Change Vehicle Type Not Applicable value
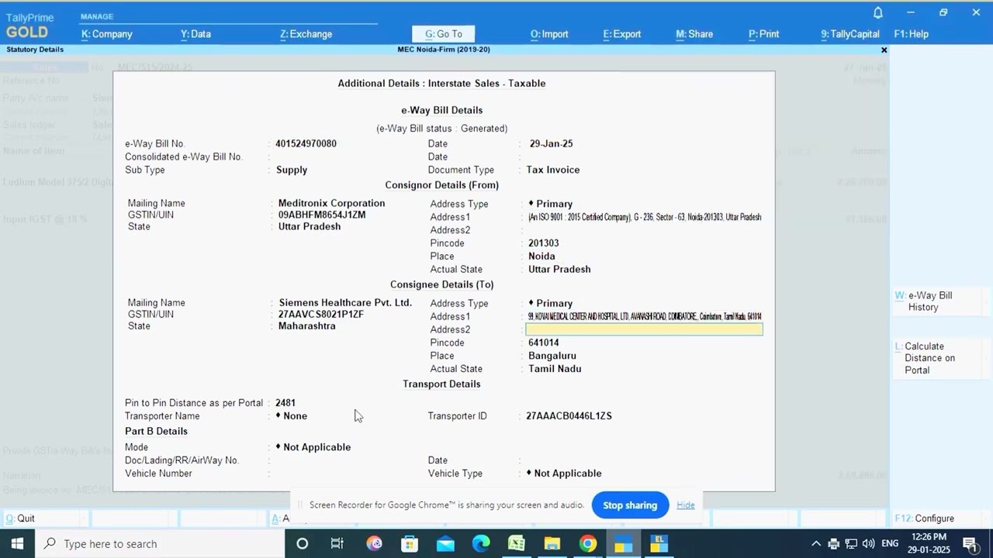 tap(564, 474)
